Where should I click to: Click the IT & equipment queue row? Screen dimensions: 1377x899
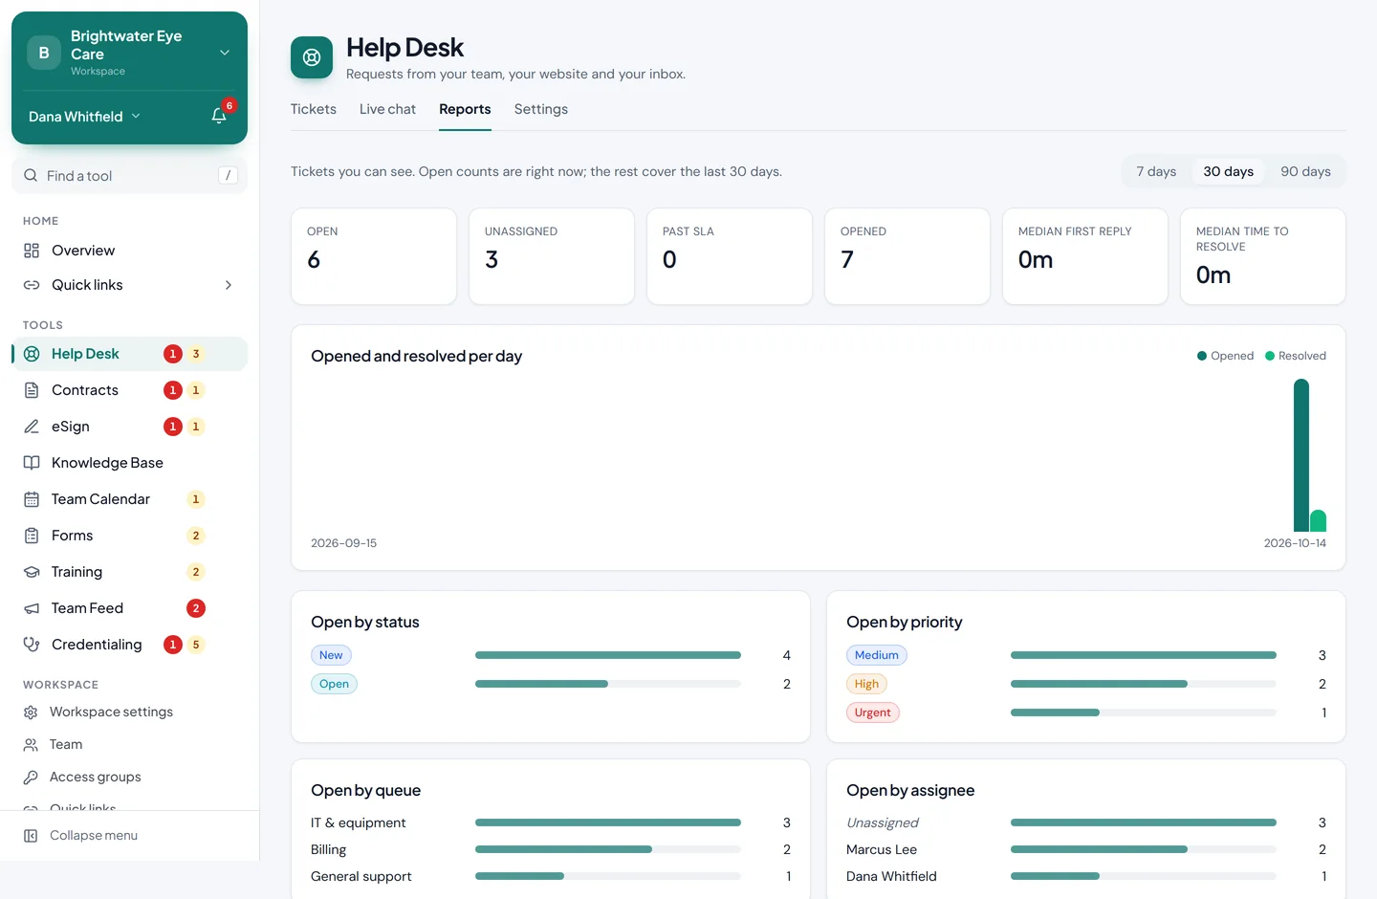point(551,822)
